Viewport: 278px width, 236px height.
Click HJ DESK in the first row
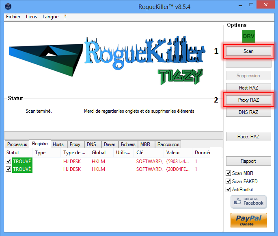coord(72,162)
